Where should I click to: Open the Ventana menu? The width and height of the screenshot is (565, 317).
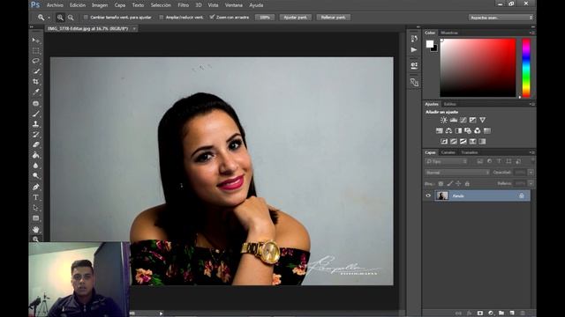point(233,5)
